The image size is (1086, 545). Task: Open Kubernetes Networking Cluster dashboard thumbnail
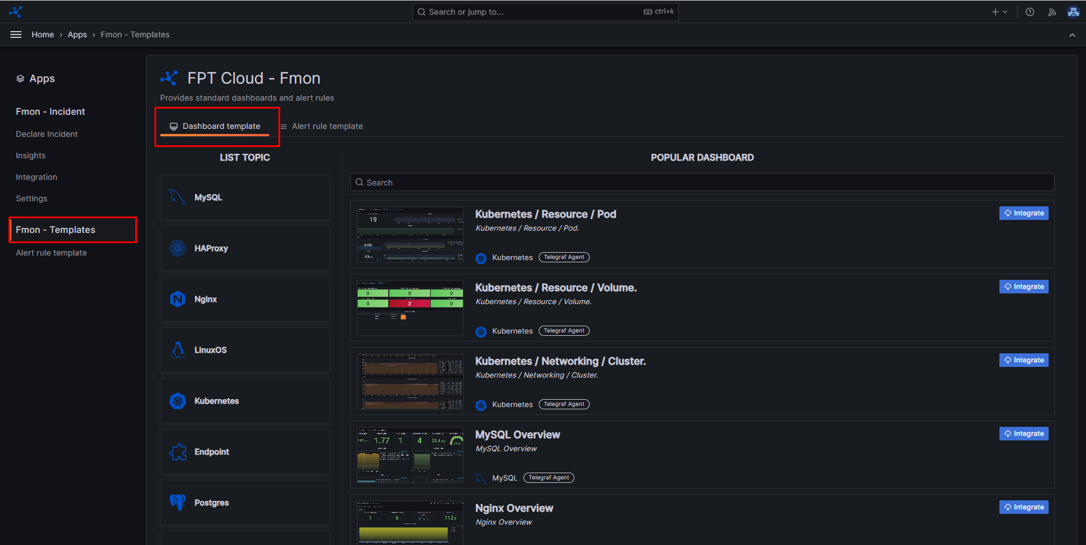tap(410, 382)
